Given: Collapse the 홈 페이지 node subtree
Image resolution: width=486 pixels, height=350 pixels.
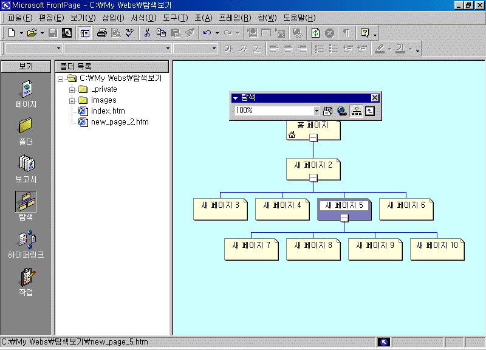Looking at the screenshot, I should (313, 138).
